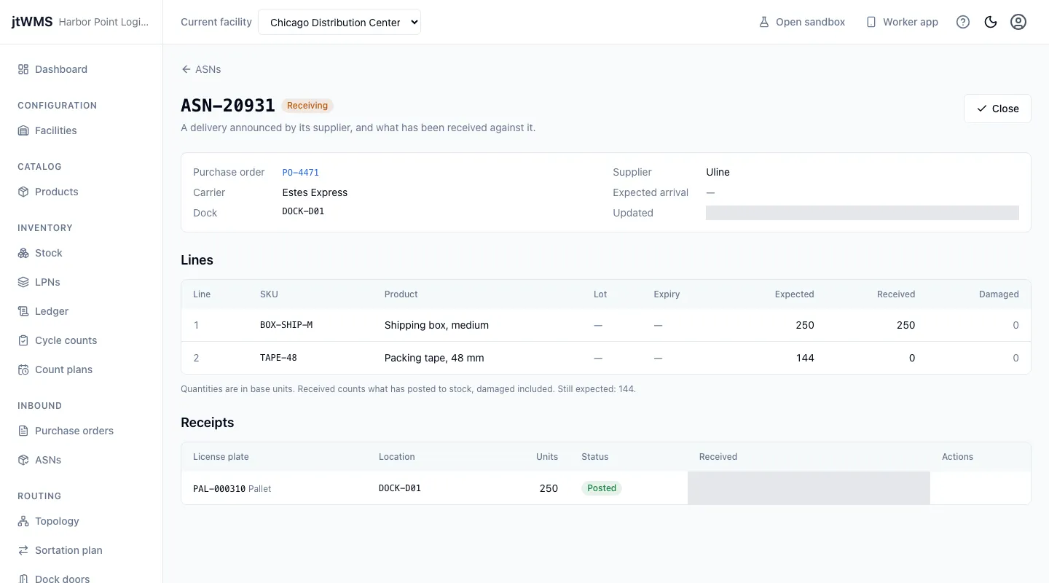This screenshot has width=1049, height=583.
Task: Click the jtWMS logo text
Action: (32, 22)
